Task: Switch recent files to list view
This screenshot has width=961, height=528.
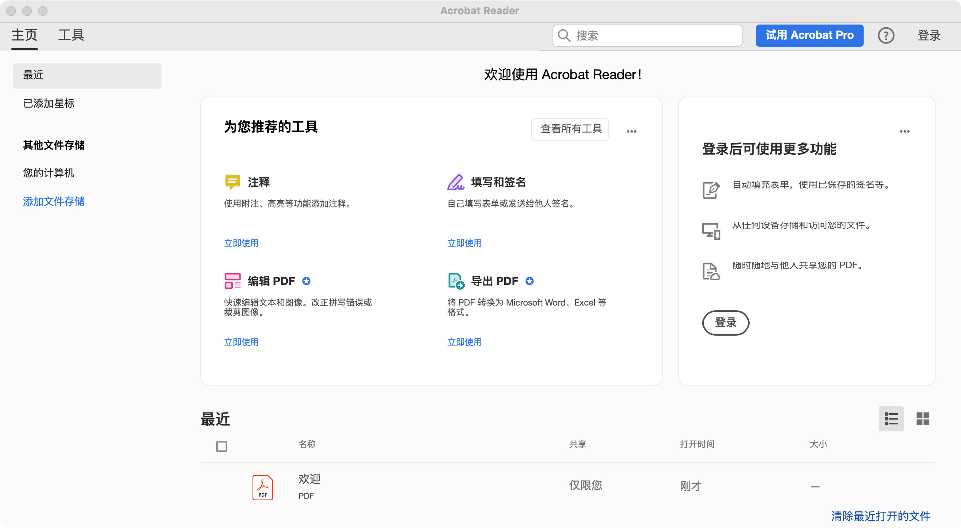Action: [x=891, y=419]
